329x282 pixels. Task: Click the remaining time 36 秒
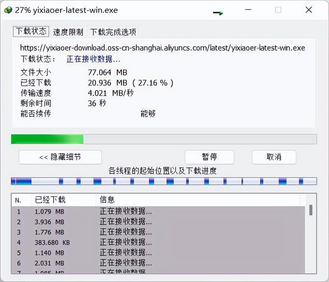tap(97, 103)
